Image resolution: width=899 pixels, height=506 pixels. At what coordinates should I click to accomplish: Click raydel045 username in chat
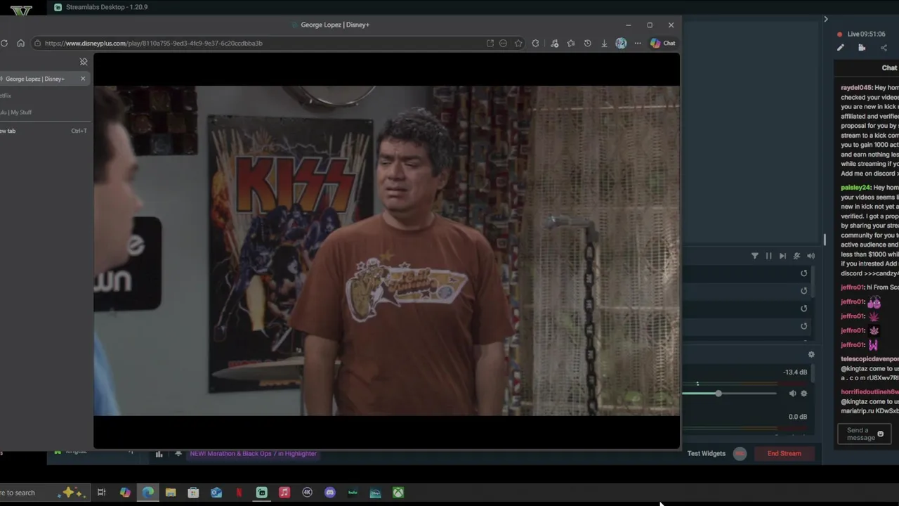856,88
